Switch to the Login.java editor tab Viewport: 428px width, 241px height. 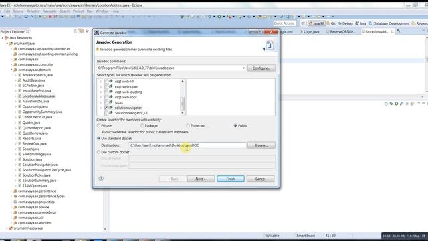[309, 31]
